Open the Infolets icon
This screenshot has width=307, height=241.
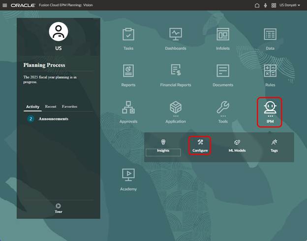click(223, 35)
